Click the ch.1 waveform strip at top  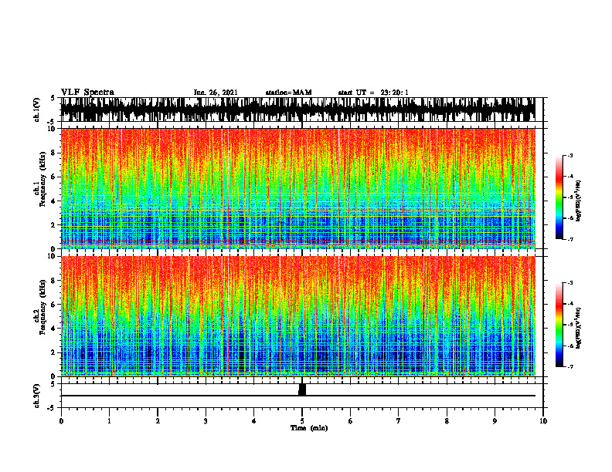297,110
